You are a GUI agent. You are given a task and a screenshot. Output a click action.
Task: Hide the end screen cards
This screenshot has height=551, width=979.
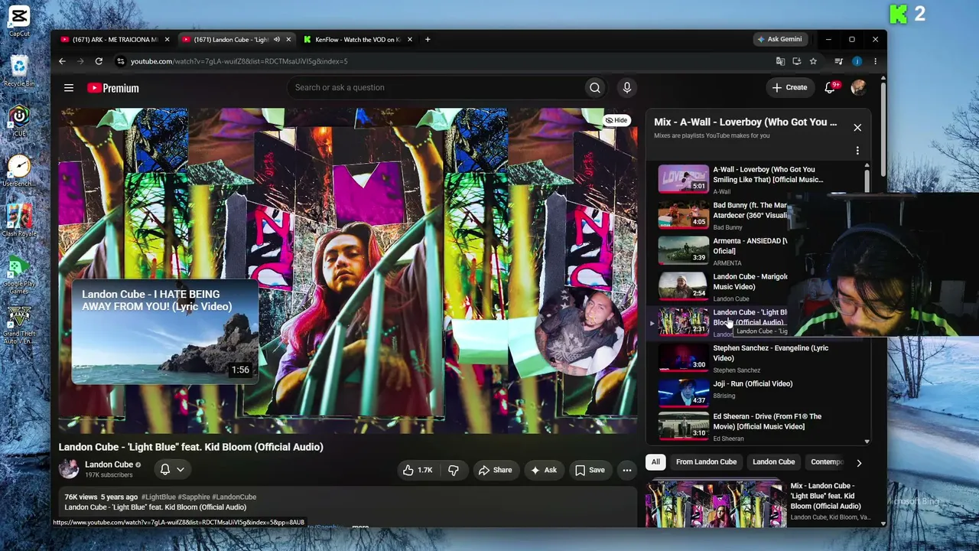pos(616,120)
